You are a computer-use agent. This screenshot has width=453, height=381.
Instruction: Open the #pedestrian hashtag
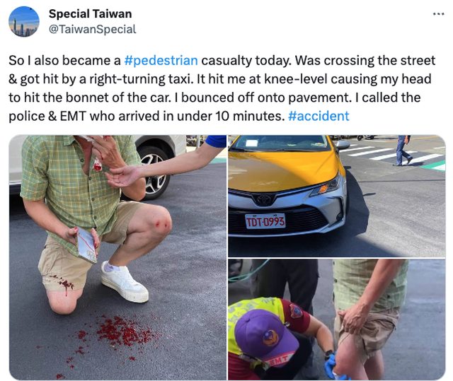(x=161, y=61)
